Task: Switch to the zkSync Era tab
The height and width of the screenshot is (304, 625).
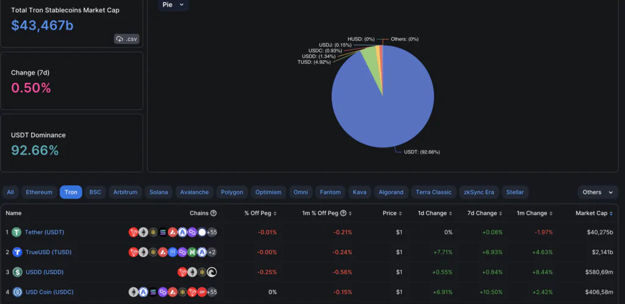Action: coord(479,192)
